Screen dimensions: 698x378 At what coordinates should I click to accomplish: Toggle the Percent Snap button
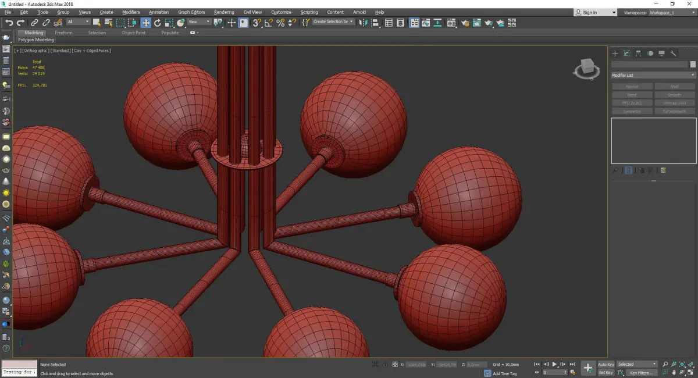coord(280,23)
